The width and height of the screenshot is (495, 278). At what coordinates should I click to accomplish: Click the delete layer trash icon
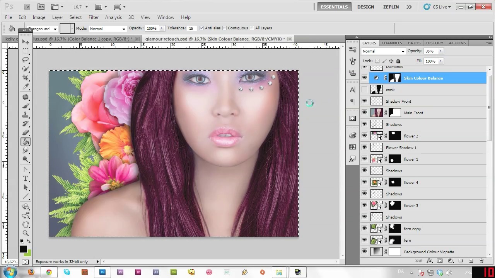[481, 261]
